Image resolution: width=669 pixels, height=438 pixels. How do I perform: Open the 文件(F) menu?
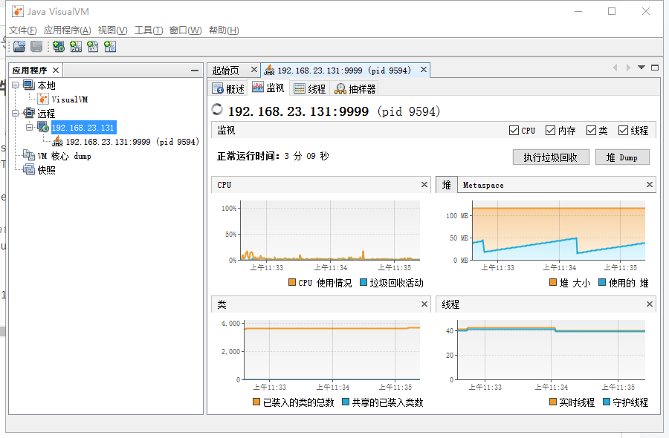point(22,30)
